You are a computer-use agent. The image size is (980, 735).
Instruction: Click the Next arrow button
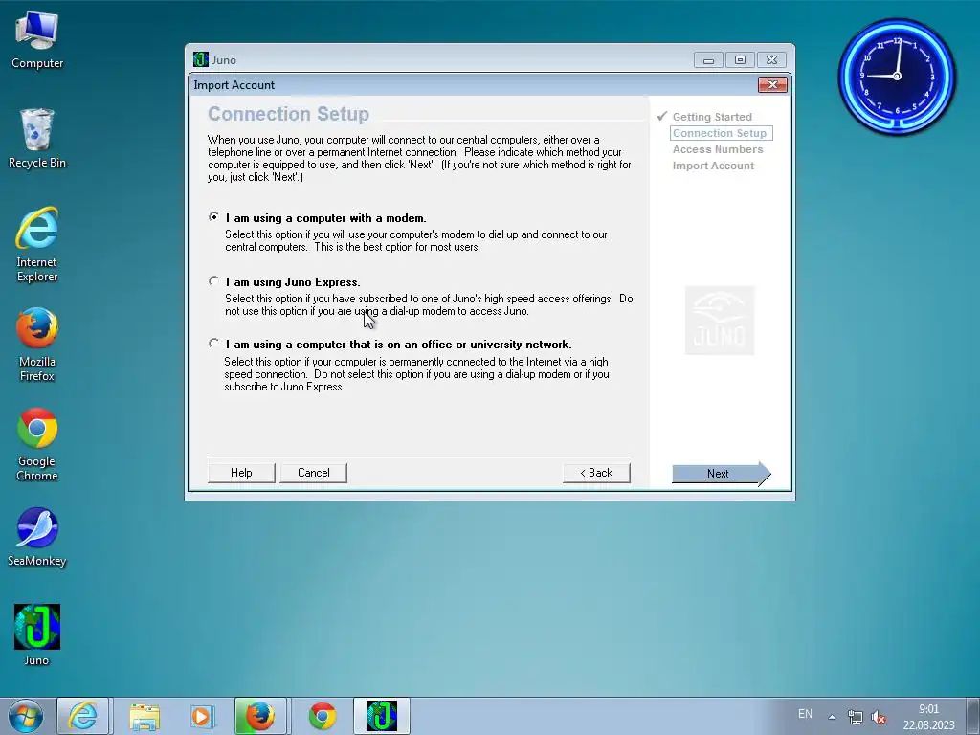(722, 474)
